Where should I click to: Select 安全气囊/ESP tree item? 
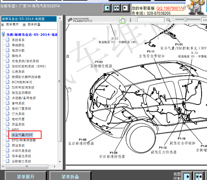pos(22,135)
